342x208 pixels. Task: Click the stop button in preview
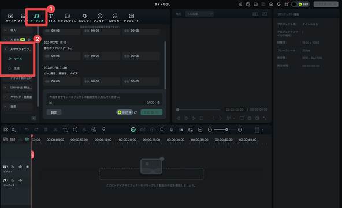pos(202,118)
